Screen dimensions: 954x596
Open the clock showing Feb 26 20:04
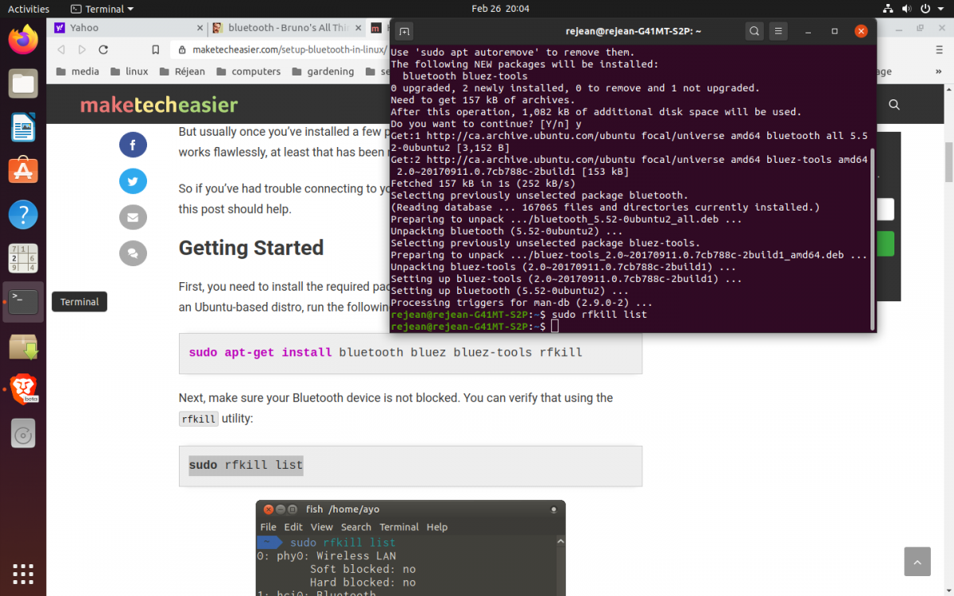pyautogui.click(x=500, y=9)
